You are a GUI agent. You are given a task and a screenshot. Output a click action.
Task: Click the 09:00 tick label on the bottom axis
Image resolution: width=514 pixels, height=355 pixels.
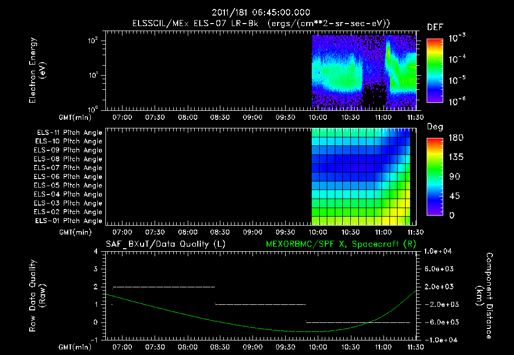[x=252, y=347]
